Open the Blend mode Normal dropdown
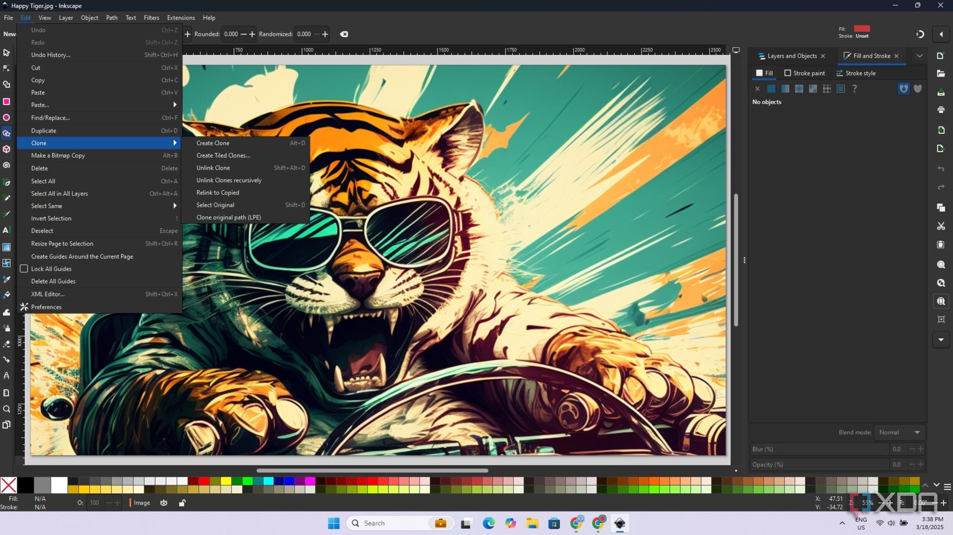This screenshot has width=953, height=535. [x=899, y=432]
